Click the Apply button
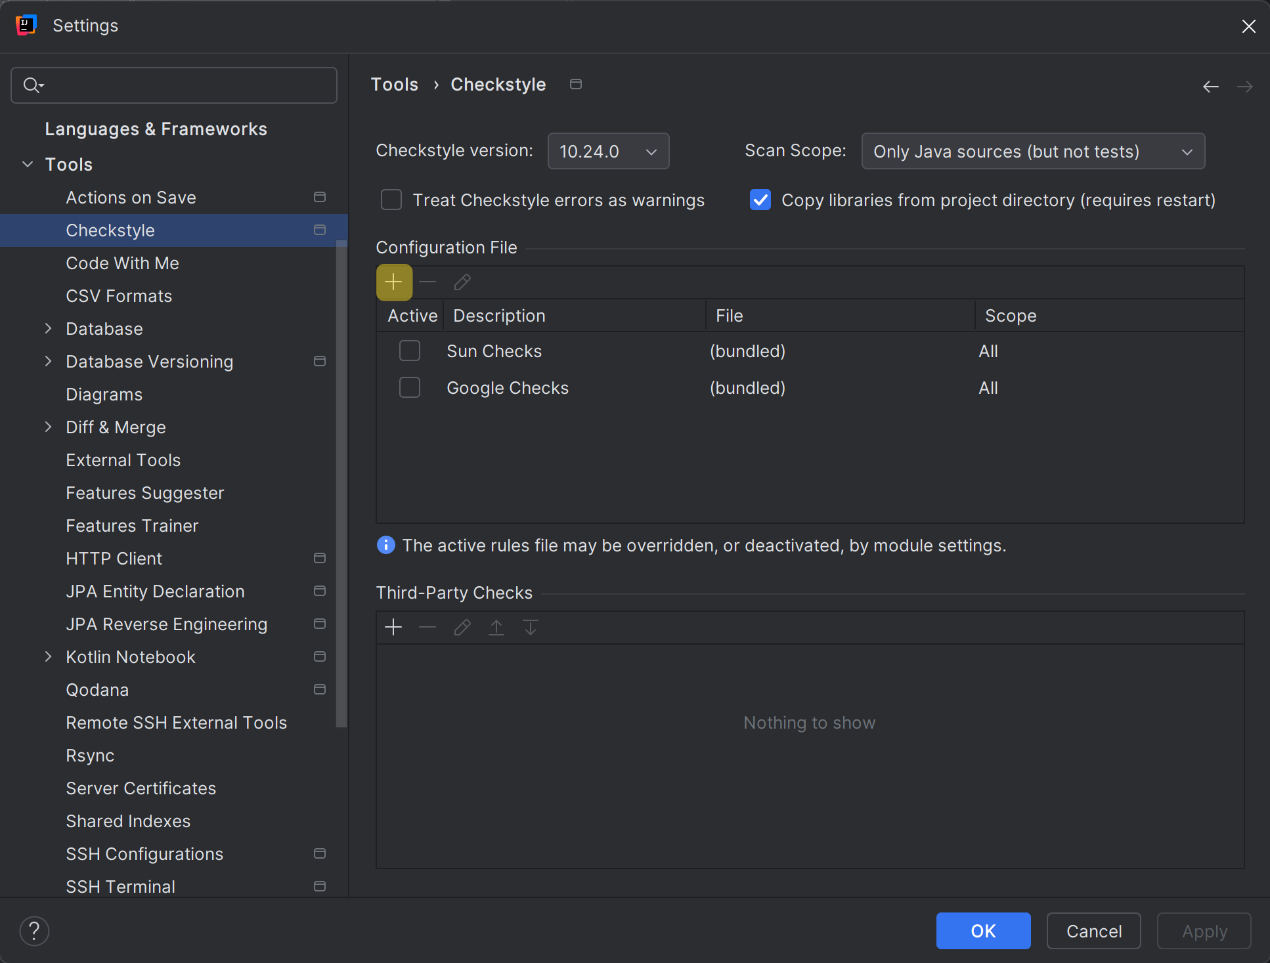Screen dimensions: 1270x963 click(1204, 931)
